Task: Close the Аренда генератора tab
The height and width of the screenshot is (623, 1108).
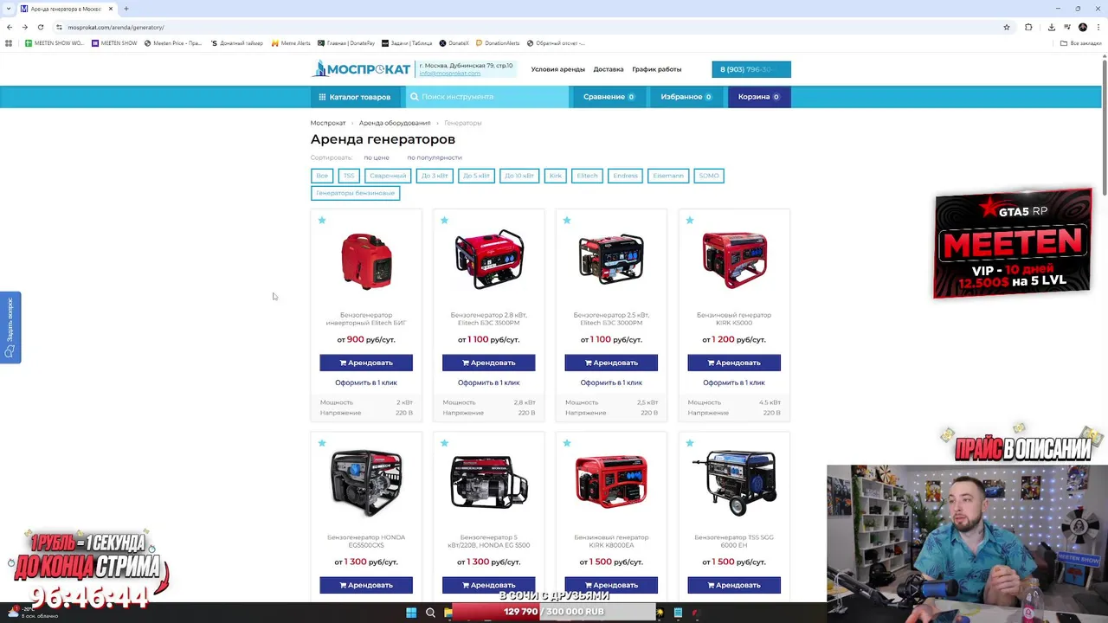Action: click(x=111, y=9)
